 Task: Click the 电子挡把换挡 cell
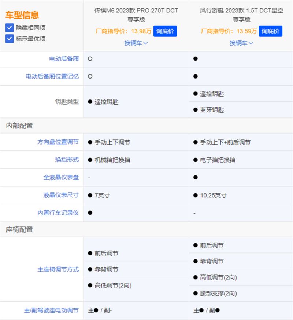point(241,160)
